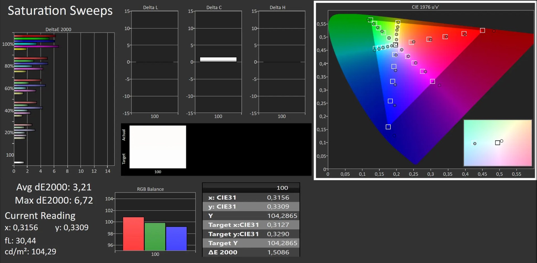Click the 100% red target square on CIE chart
The height and width of the screenshot is (263, 537).
[482, 30]
